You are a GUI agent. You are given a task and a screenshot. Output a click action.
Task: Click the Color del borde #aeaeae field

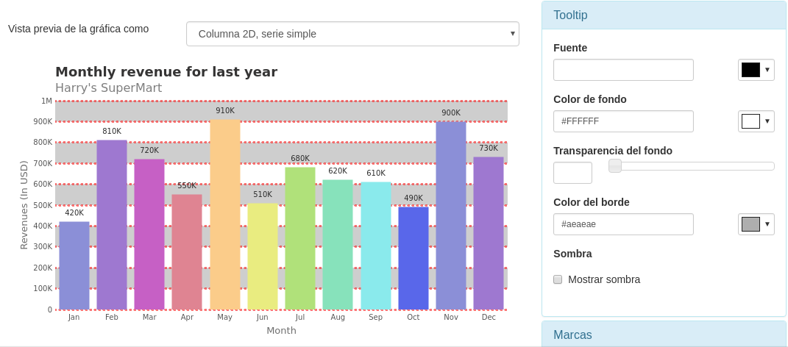pyautogui.click(x=623, y=224)
